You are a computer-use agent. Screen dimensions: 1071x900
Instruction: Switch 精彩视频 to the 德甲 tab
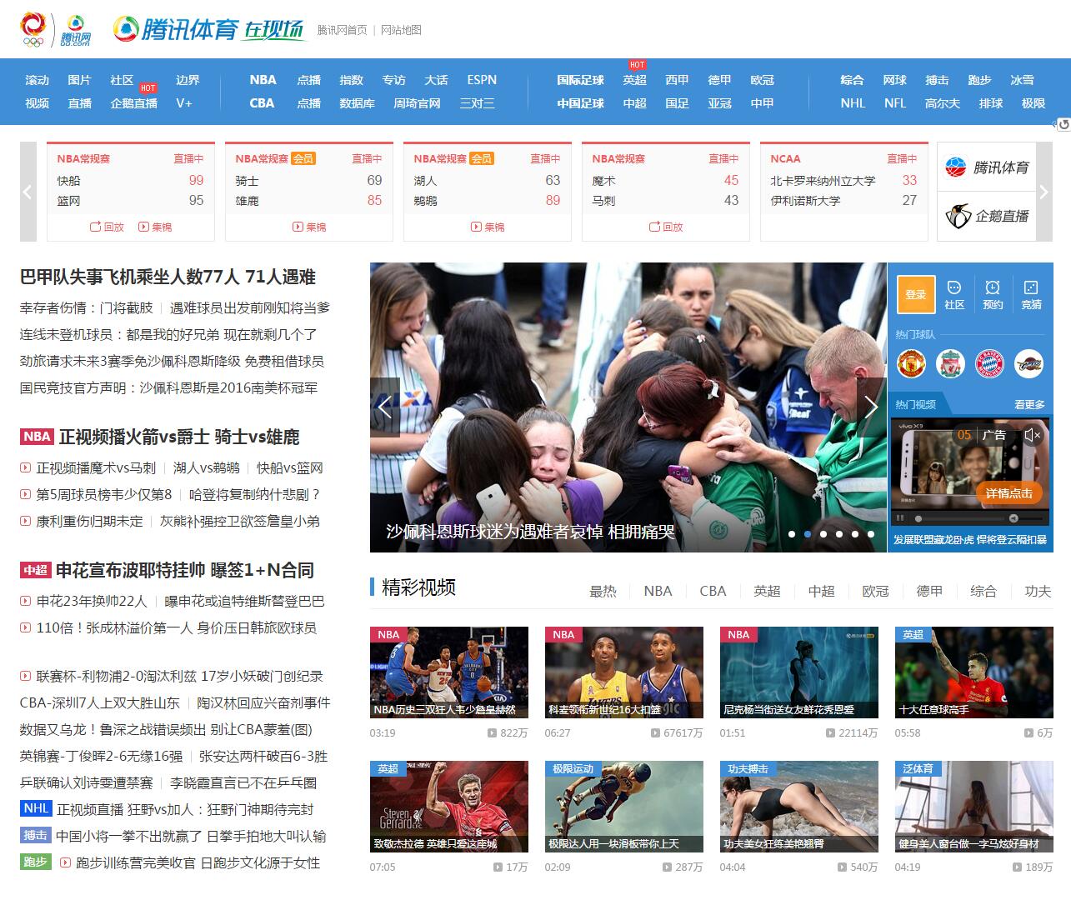[929, 591]
